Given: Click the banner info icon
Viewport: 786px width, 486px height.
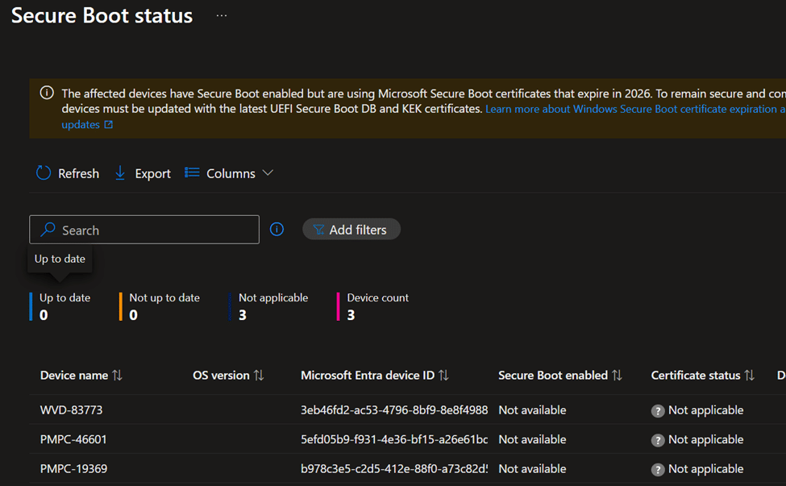Looking at the screenshot, I should click(47, 93).
